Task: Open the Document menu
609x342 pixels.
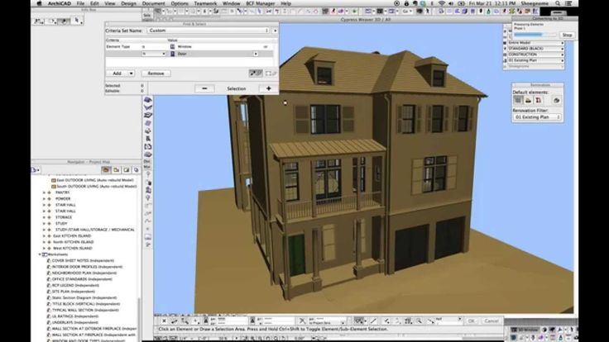Action: (153, 3)
